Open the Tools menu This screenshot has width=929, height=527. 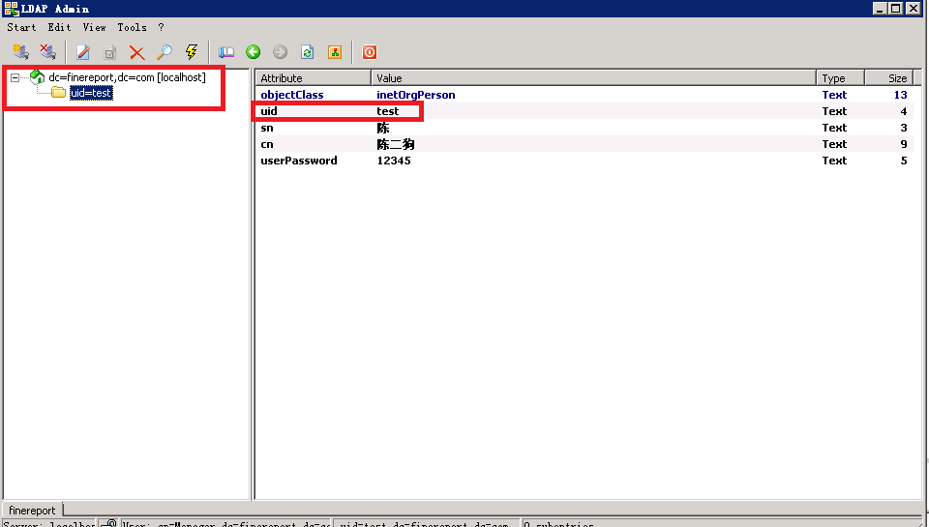coord(132,27)
